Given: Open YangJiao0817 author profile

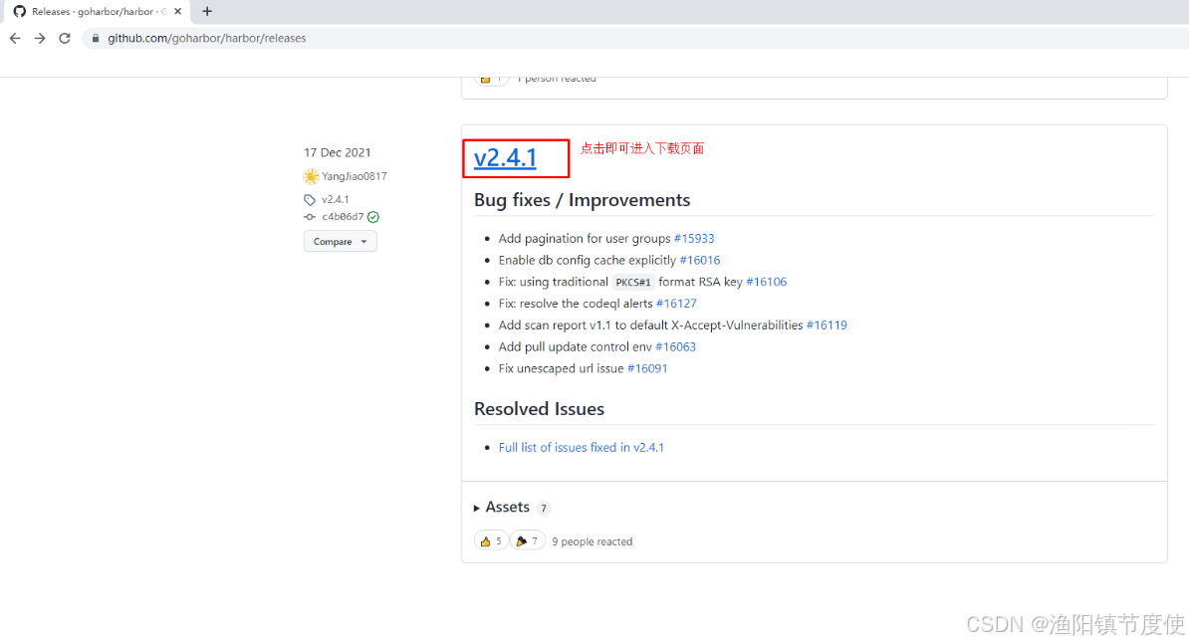Looking at the screenshot, I should point(355,176).
